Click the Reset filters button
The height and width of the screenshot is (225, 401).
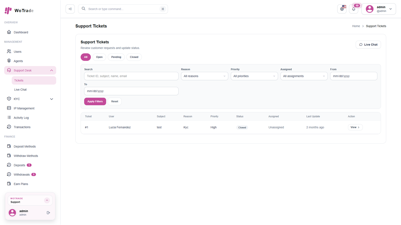coord(115,101)
